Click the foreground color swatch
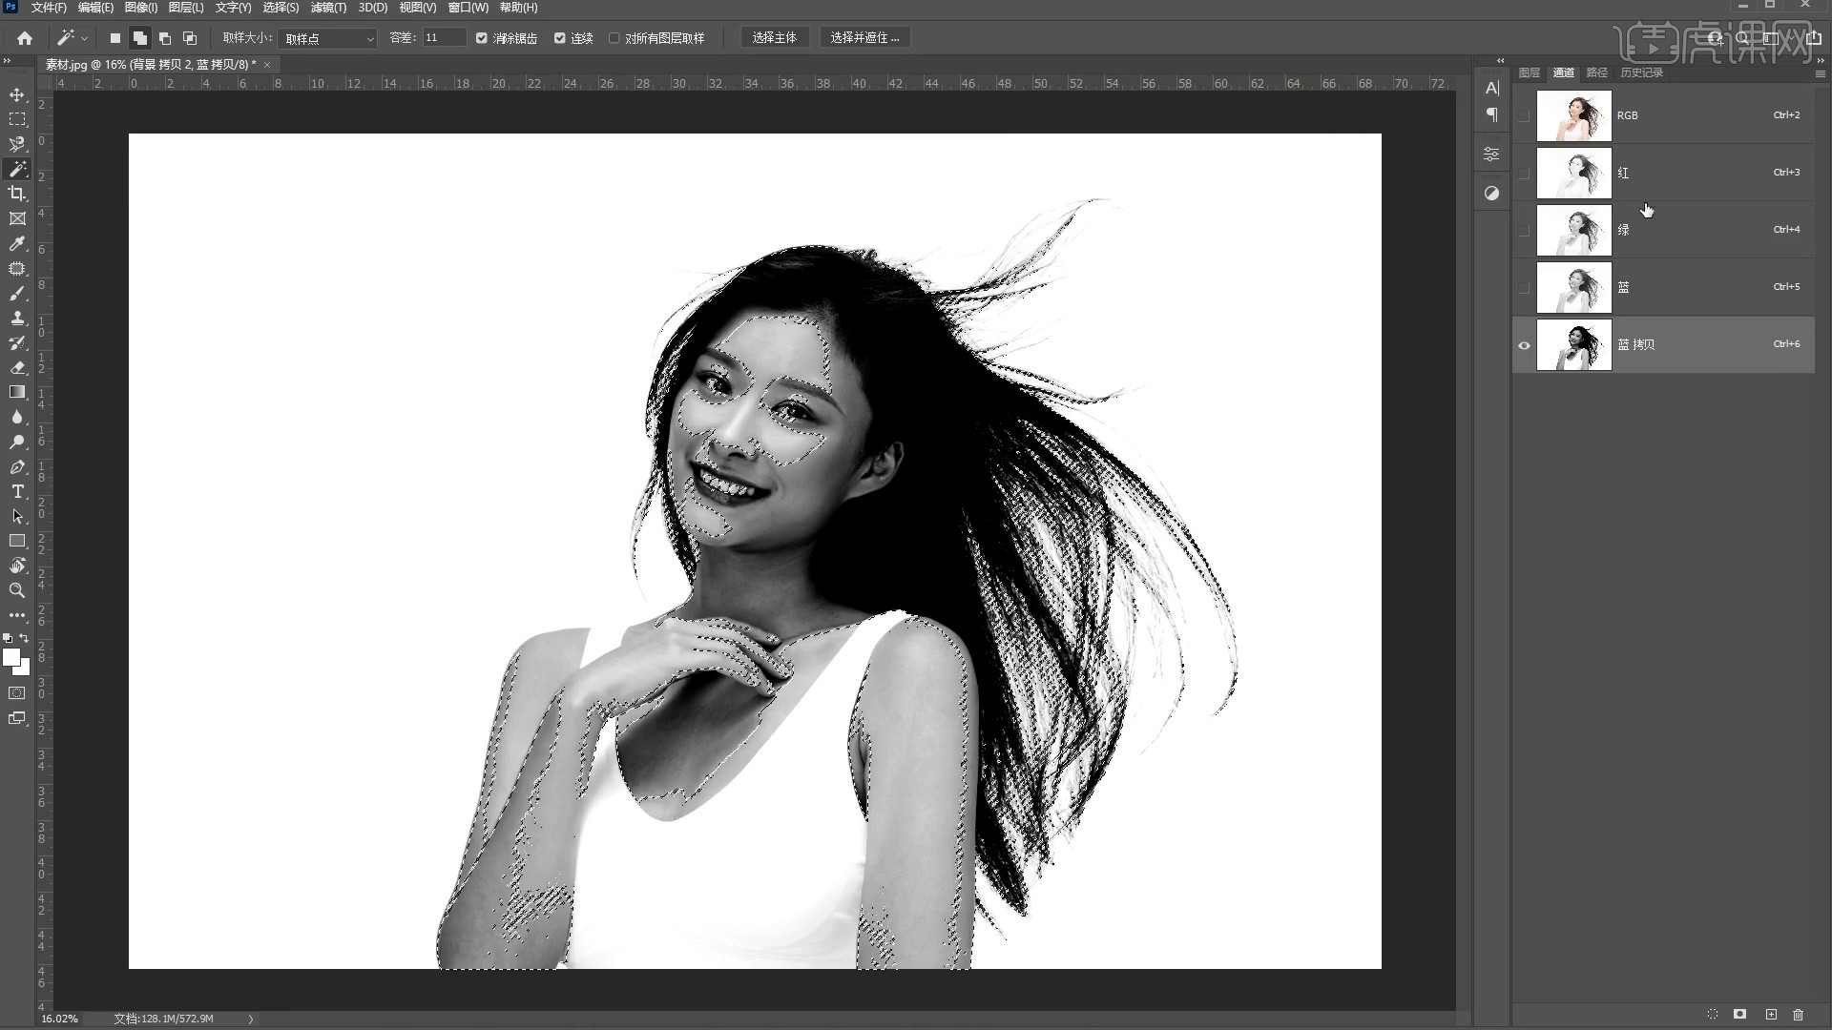The width and height of the screenshot is (1832, 1030). pos(11,657)
